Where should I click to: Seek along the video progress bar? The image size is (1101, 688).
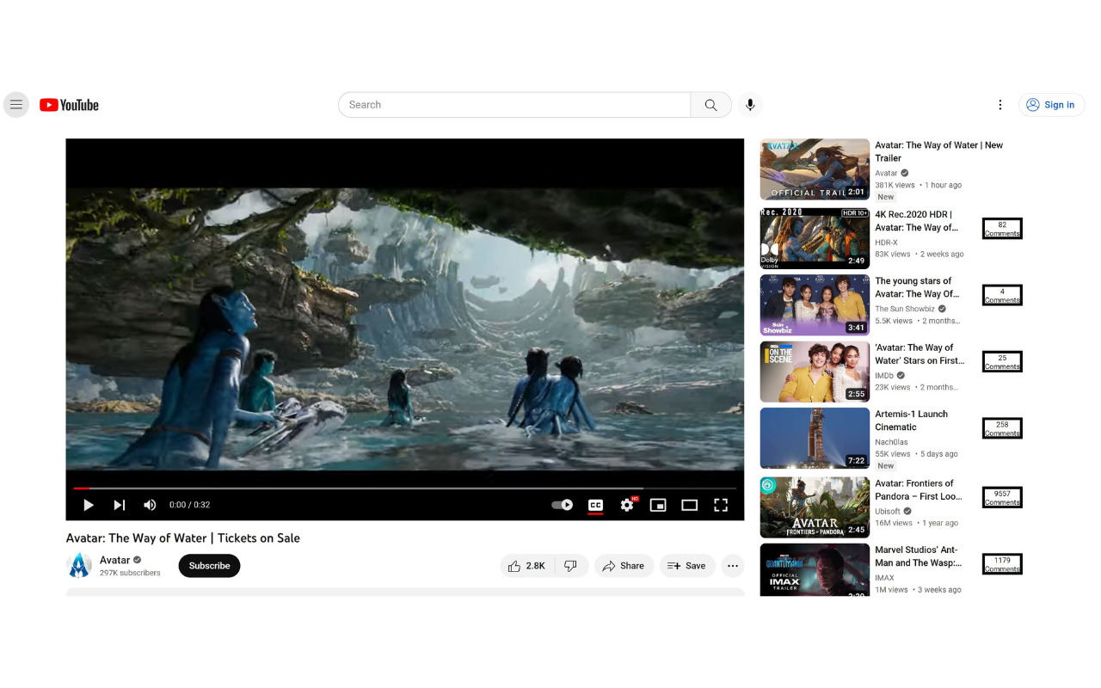pyautogui.click(x=404, y=488)
